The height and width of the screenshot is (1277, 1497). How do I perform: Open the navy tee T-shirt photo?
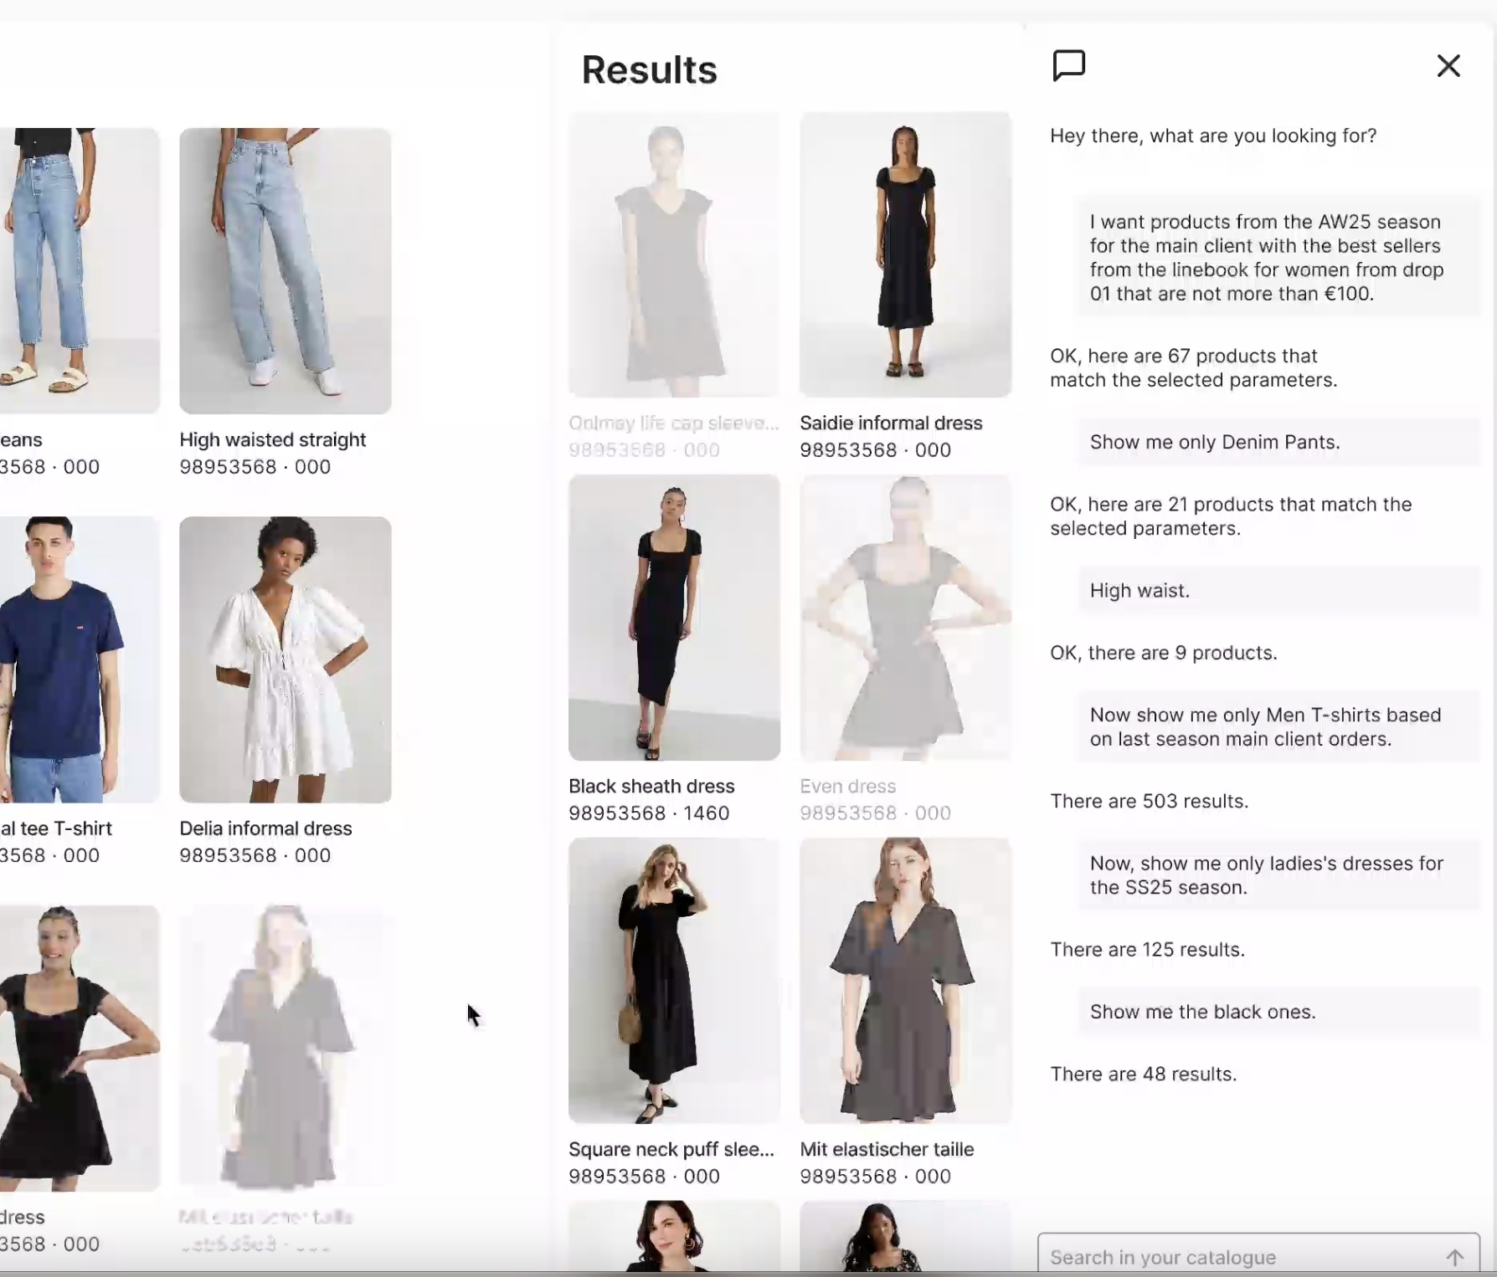80,659
